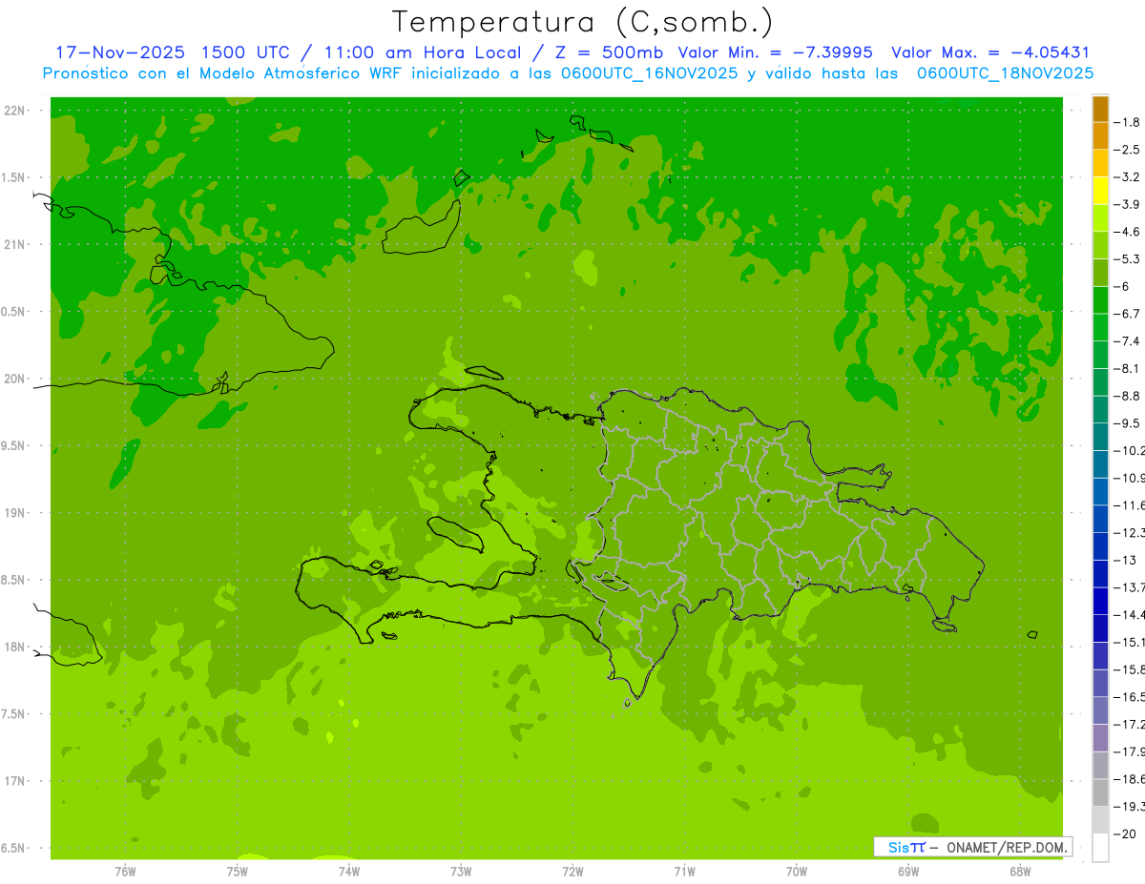Image resolution: width=1145 pixels, height=884 pixels.
Task: Click the '0600UTC_18NOV2025' valid-until time text
Action: point(1005,73)
